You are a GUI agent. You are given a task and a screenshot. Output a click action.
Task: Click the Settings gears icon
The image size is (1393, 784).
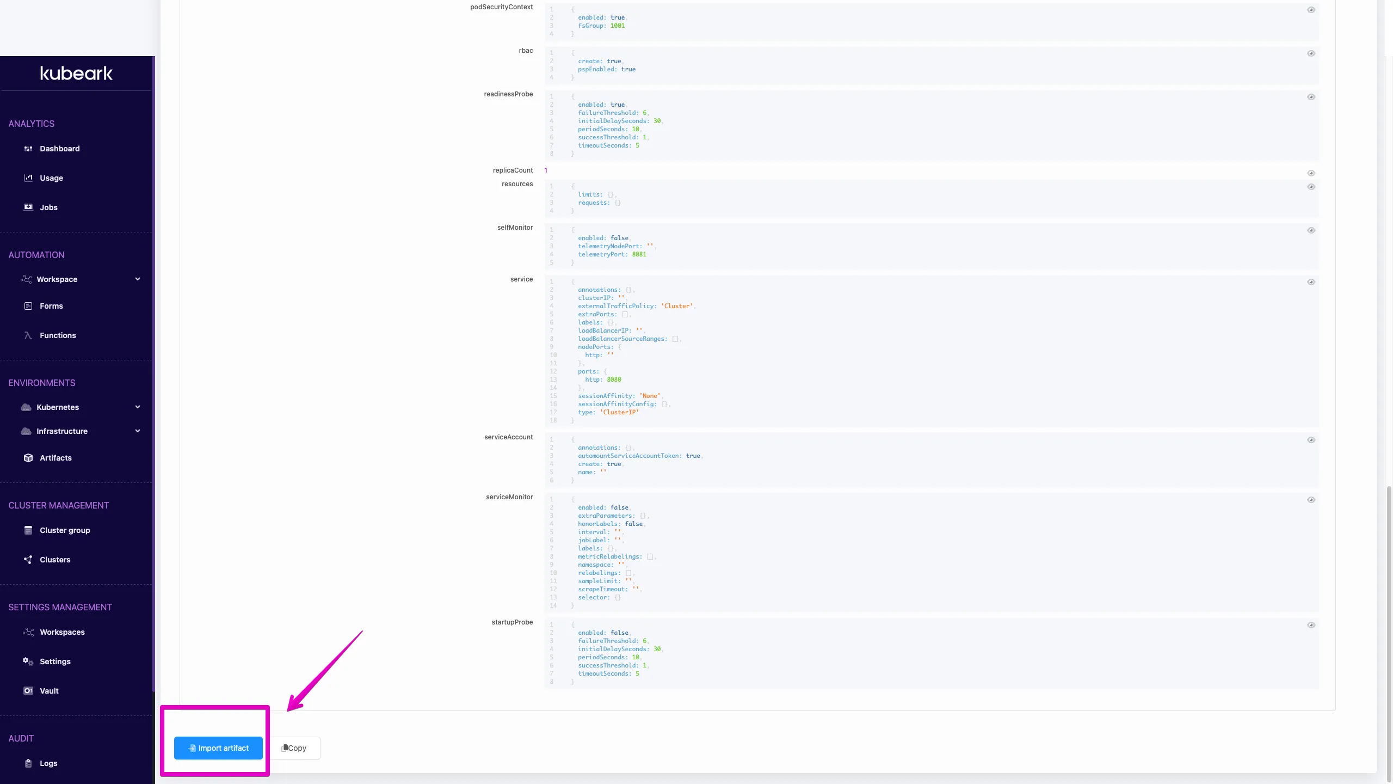tap(28, 661)
